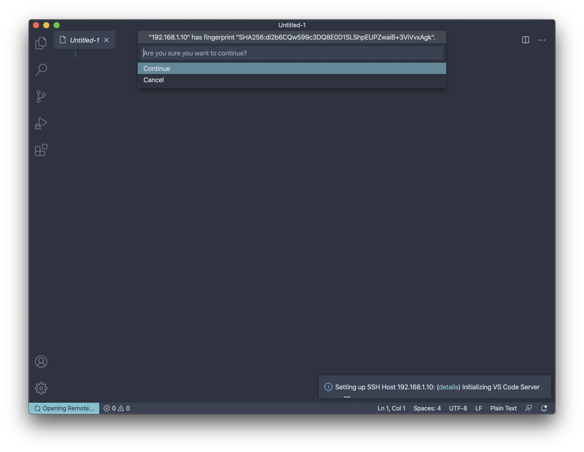
Task: Click the macOS red close window button
Action: [36, 25]
